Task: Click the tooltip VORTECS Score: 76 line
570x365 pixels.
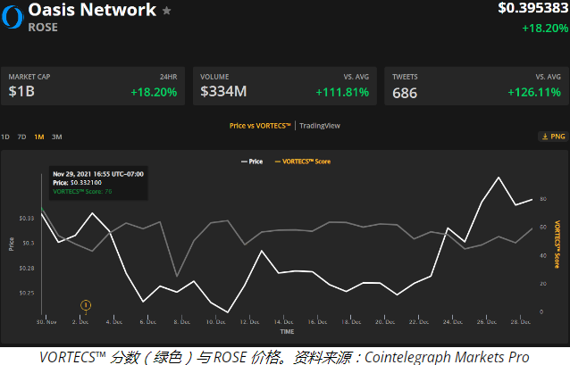Action: (82, 191)
